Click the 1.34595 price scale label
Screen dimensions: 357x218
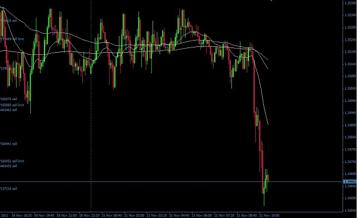tap(350, 199)
